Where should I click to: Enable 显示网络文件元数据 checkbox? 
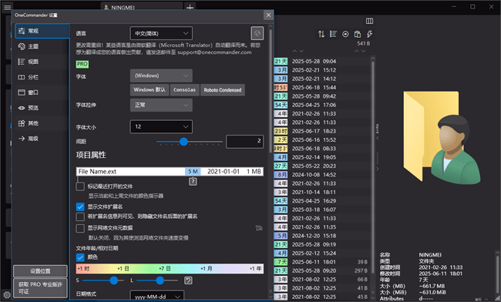[80, 228]
